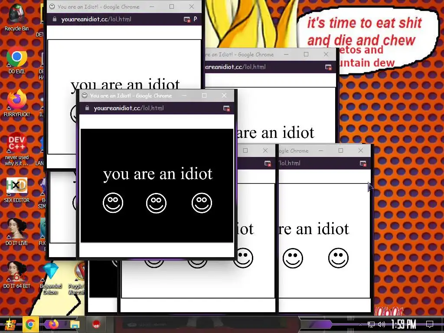
Task: Click the red face app on the taskbar
Action: [x=96, y=324]
